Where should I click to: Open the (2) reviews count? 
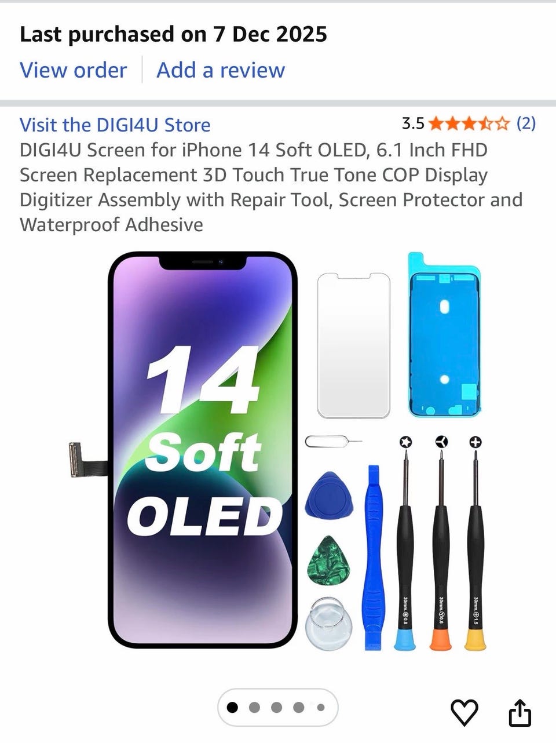coord(526,123)
